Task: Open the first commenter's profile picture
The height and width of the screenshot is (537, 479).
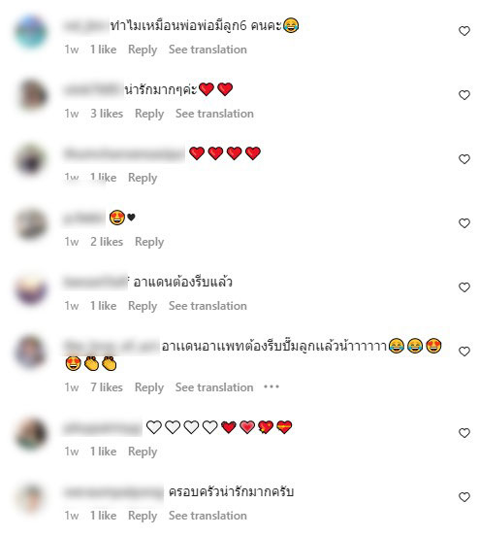Action: pos(31,32)
